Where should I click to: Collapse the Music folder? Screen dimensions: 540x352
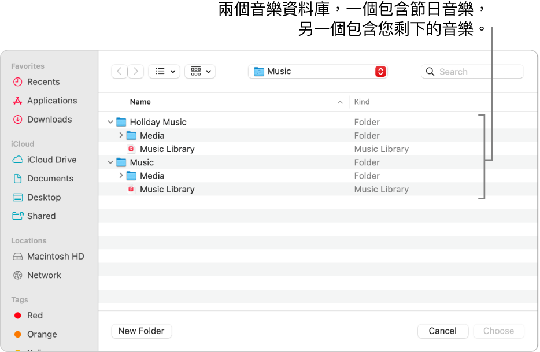[110, 162]
